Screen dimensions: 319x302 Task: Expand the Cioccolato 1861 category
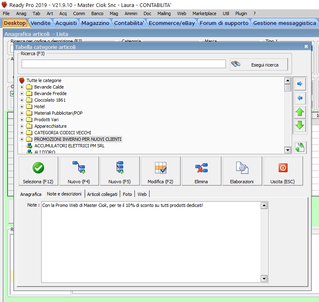pyautogui.click(x=22, y=100)
